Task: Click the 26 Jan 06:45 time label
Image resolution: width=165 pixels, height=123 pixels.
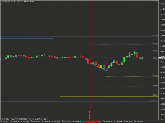Action: pos(56,122)
